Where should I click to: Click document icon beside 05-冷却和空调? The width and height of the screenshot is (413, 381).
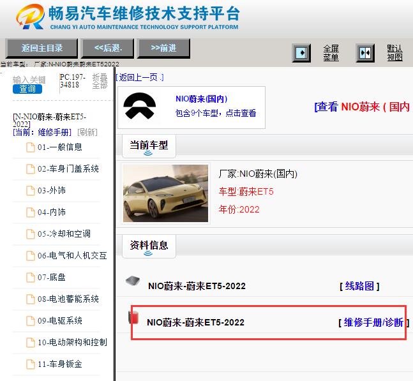(x=30, y=234)
